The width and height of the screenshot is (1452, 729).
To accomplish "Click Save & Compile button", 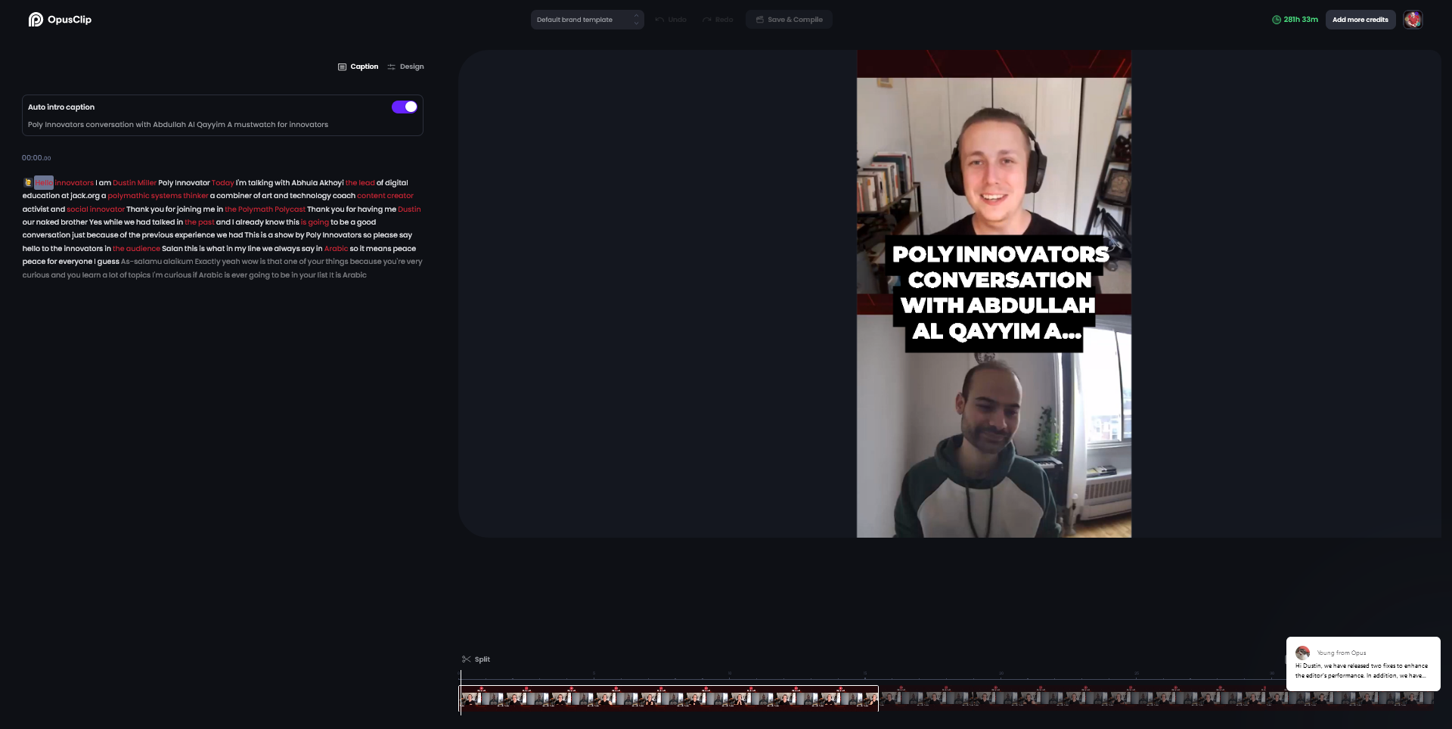I will tap(789, 20).
